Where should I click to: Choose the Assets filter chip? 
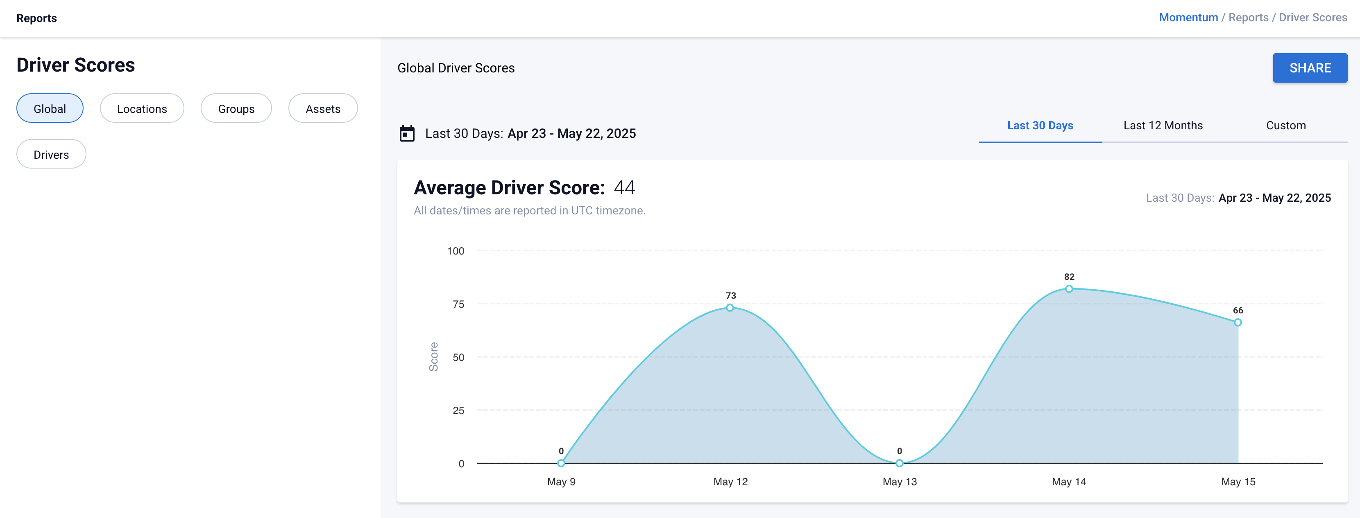click(322, 109)
